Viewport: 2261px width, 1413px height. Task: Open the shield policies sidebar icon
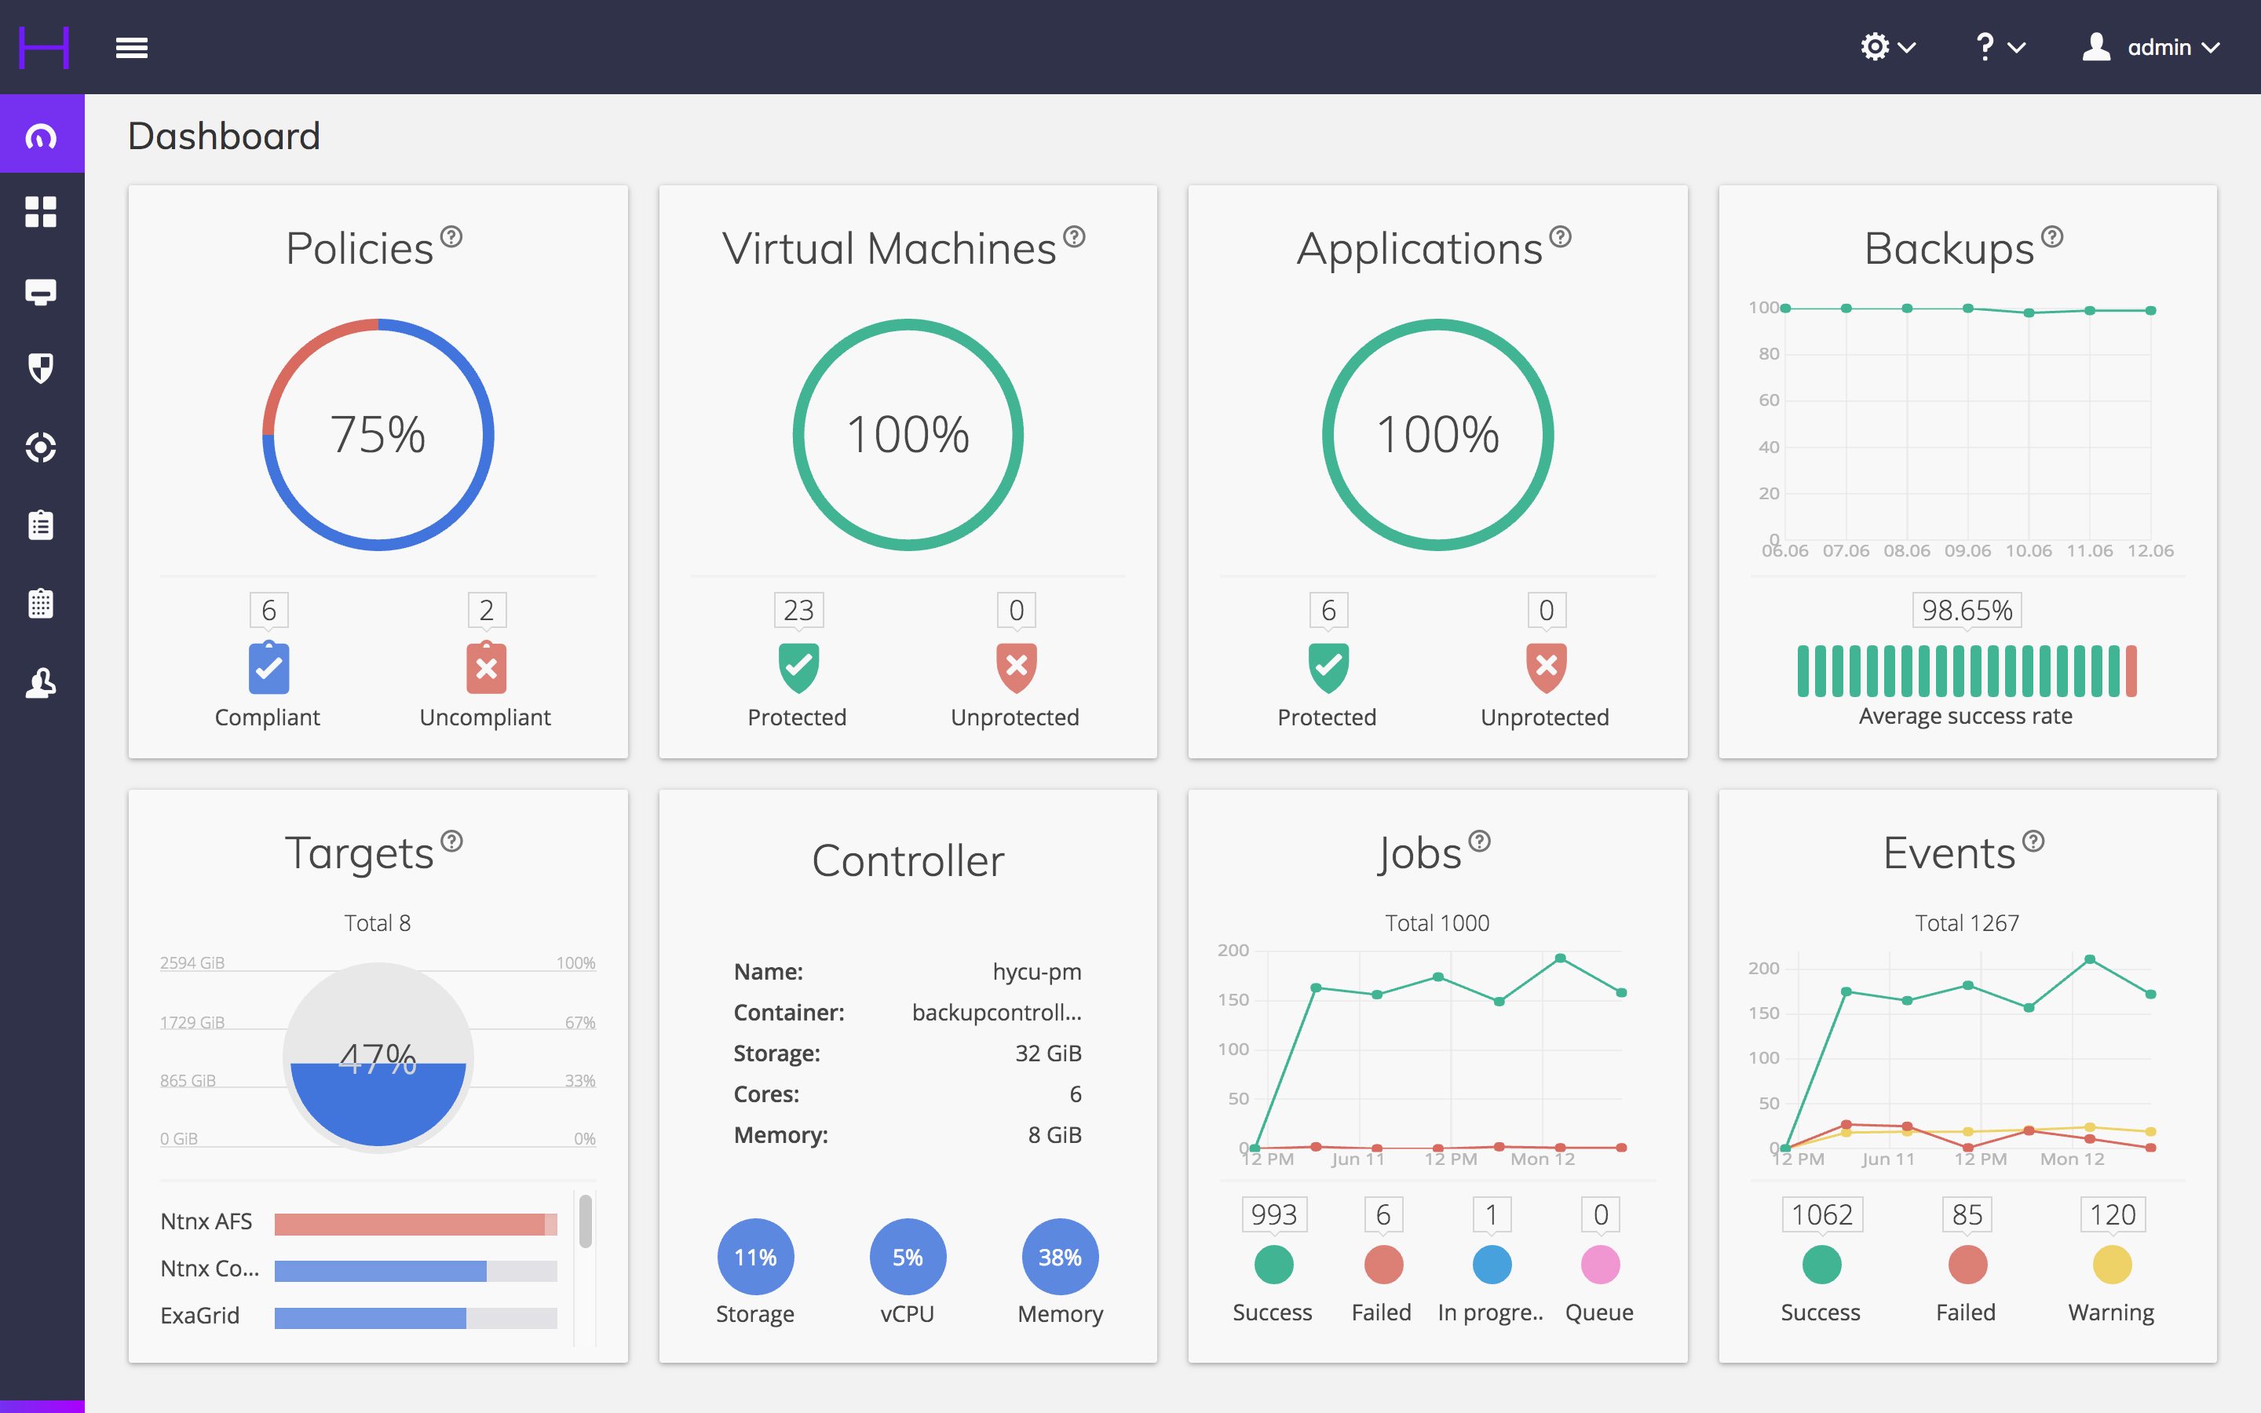click(x=41, y=367)
